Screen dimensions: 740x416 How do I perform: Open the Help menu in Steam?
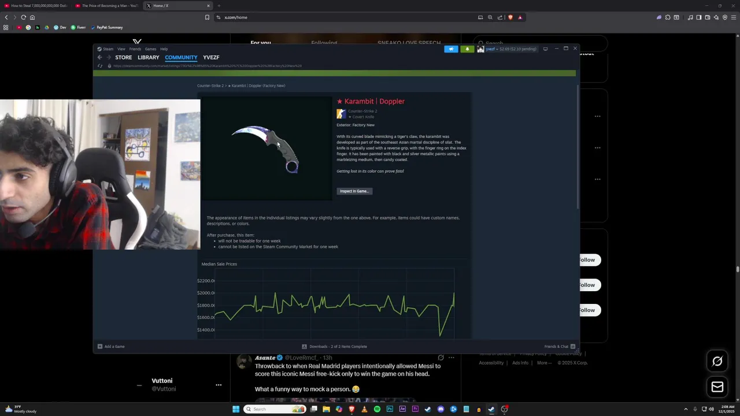click(x=164, y=49)
